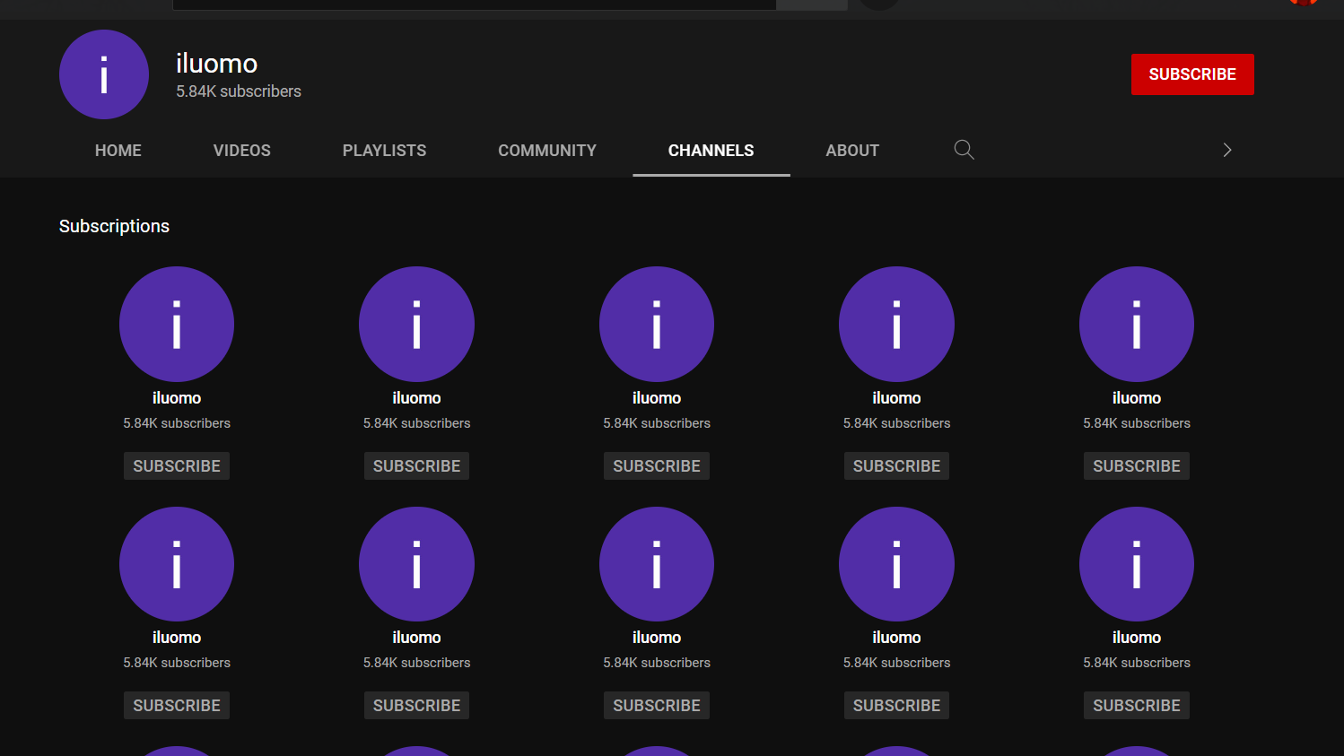Subscribe to the second channel in the second row
1344x756 pixels.
416,706
